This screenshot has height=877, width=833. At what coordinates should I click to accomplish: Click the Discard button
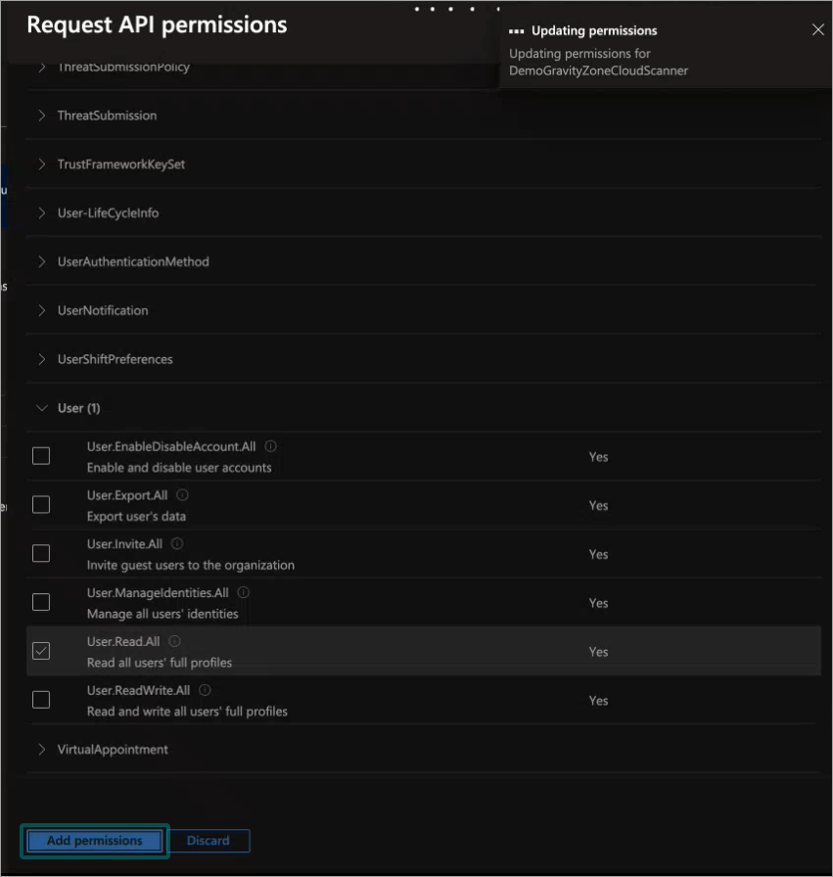(208, 840)
